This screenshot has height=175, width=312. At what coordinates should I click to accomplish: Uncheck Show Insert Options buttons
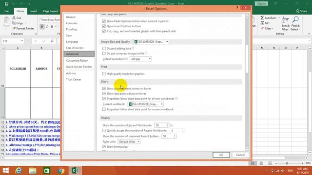[x=104, y=26]
